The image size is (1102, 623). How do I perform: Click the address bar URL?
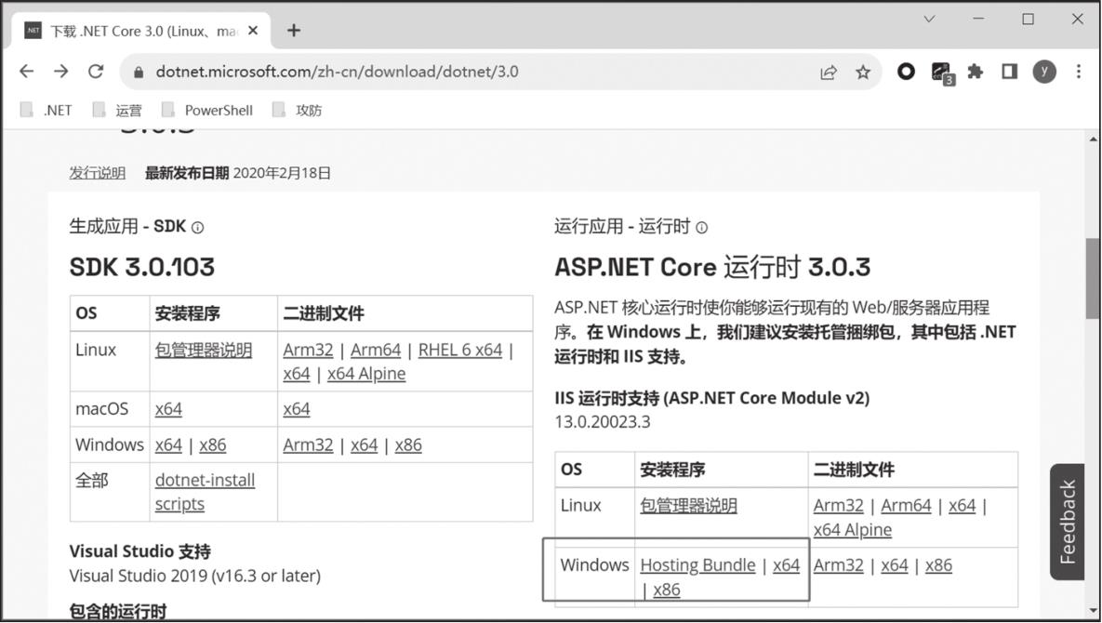click(x=337, y=72)
